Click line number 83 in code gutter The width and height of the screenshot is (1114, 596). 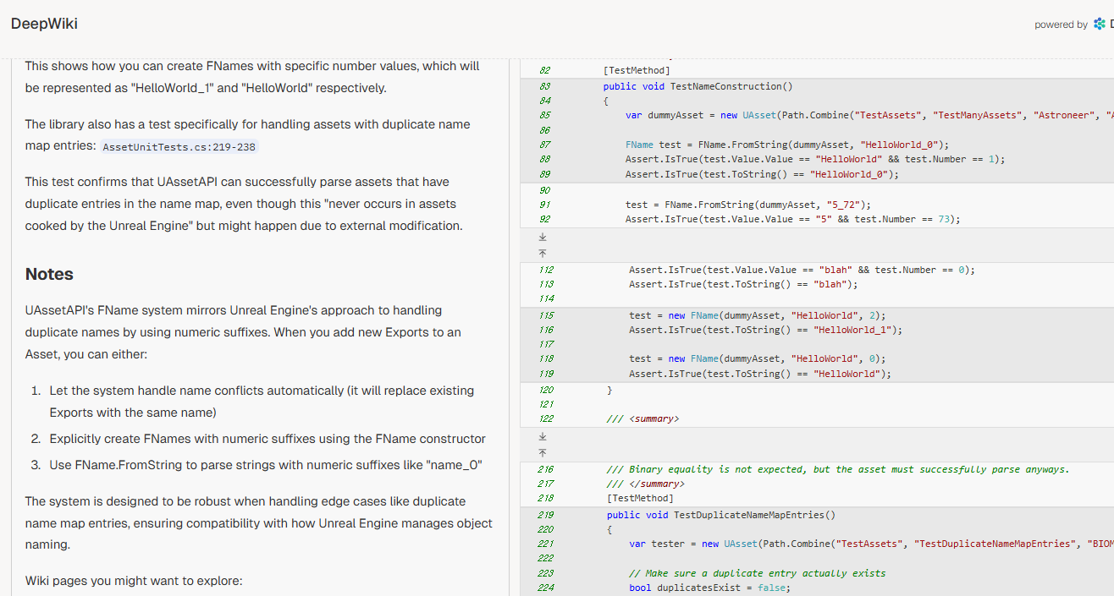544,86
